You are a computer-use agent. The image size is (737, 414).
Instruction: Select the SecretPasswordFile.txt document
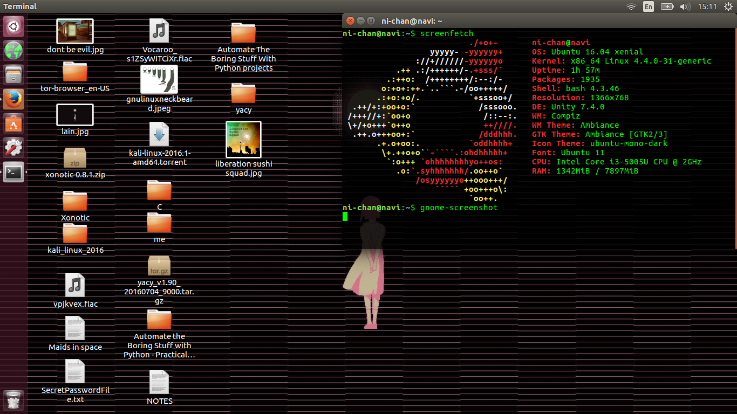pyautogui.click(x=75, y=371)
